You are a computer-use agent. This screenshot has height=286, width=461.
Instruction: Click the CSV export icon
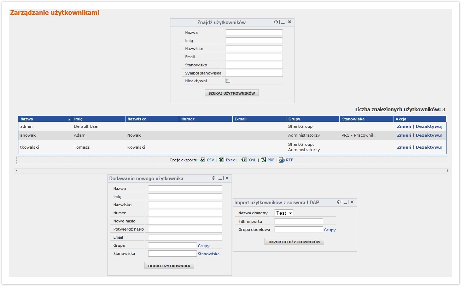click(x=203, y=160)
